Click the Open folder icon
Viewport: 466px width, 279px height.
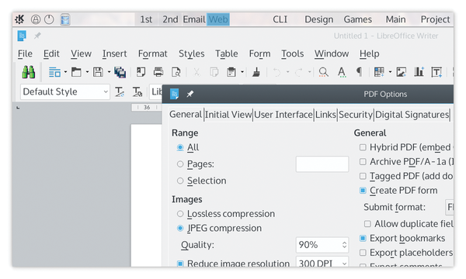point(76,72)
